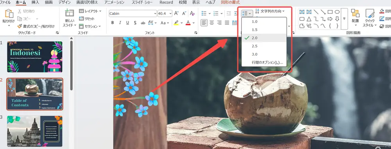Choose 3.0 line spacing

(x=264, y=54)
